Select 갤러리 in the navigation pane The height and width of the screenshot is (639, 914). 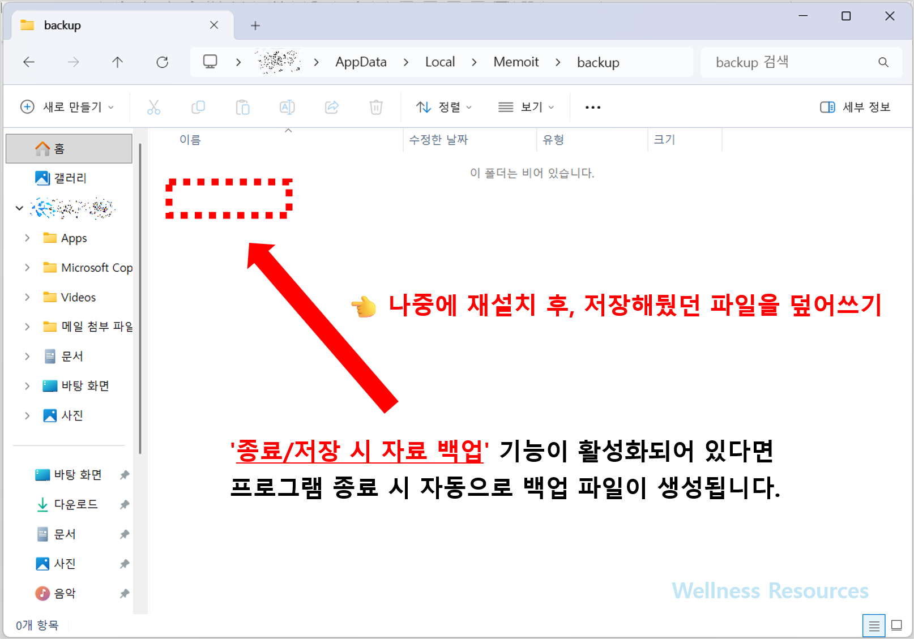click(69, 178)
